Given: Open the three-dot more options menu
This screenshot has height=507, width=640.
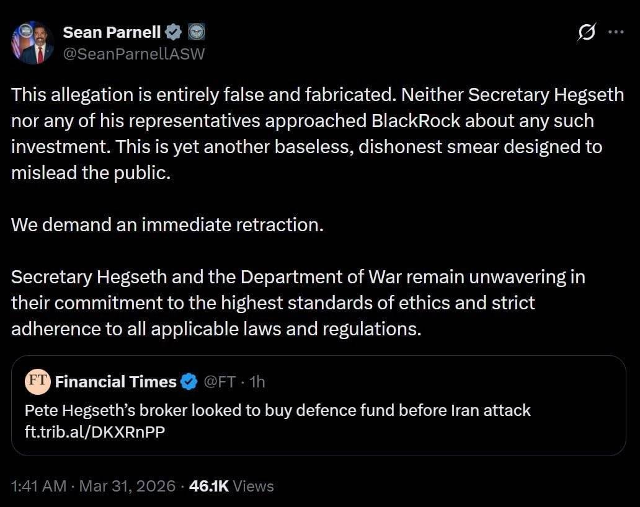Looking at the screenshot, I should (x=616, y=32).
